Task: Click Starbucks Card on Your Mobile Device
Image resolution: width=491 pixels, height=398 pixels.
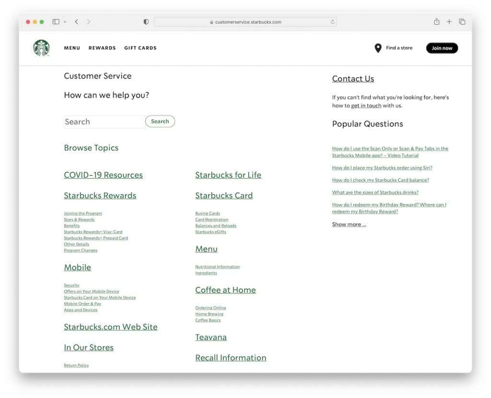Action: pyautogui.click(x=100, y=298)
